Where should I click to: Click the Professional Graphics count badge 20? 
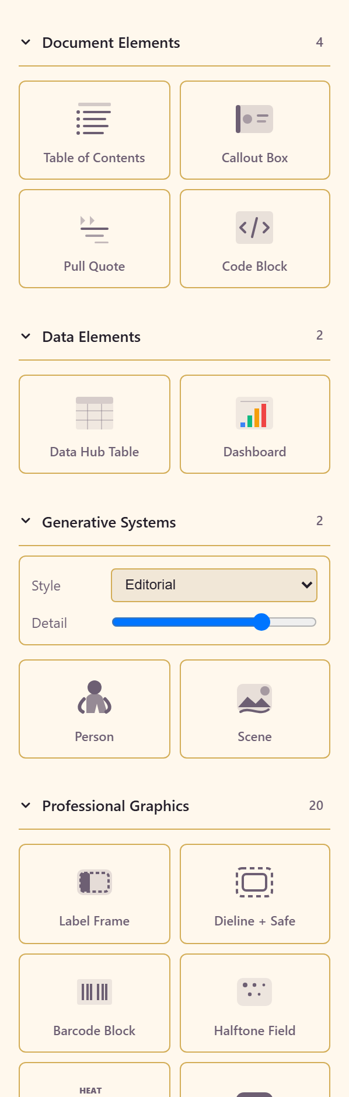[x=316, y=806]
